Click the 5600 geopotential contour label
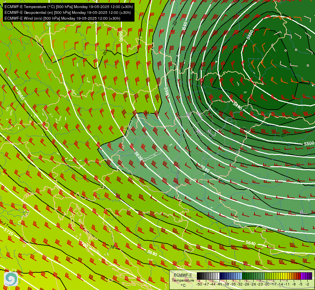 coord(121,36)
